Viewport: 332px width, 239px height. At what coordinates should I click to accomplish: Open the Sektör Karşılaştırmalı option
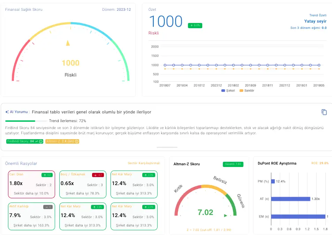point(144,163)
